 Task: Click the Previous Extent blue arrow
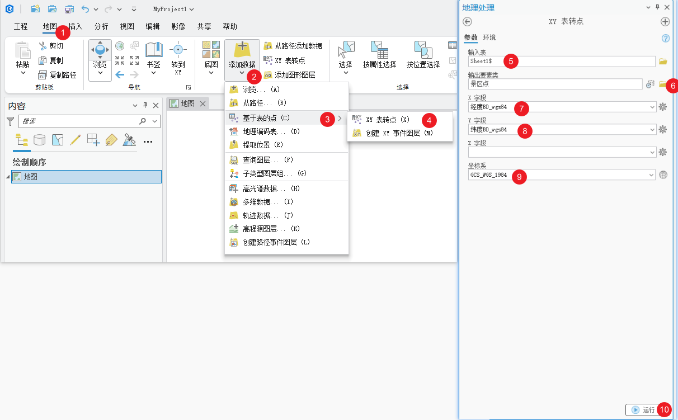click(x=120, y=74)
